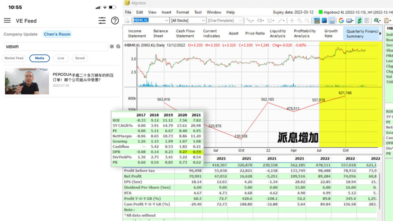Image resolution: width=393 pixels, height=221 pixels.
Task: Expand arrow beside the book icon
Action: pyautogui.click(x=353, y=21)
